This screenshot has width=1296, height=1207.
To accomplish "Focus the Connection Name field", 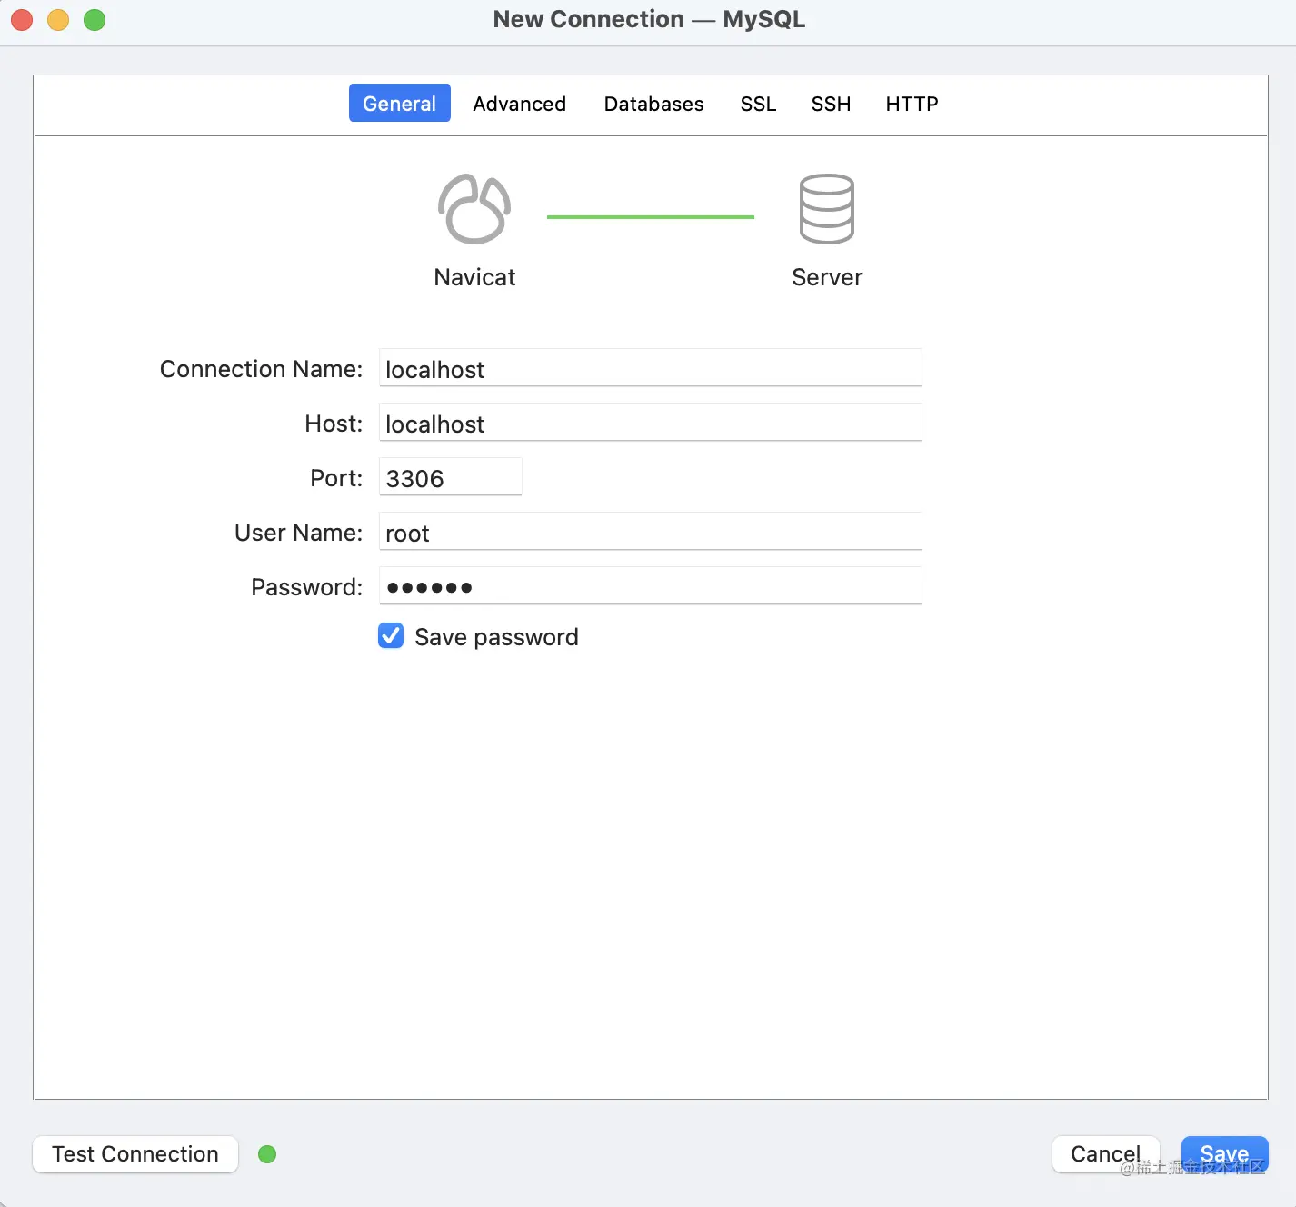I will coord(651,368).
